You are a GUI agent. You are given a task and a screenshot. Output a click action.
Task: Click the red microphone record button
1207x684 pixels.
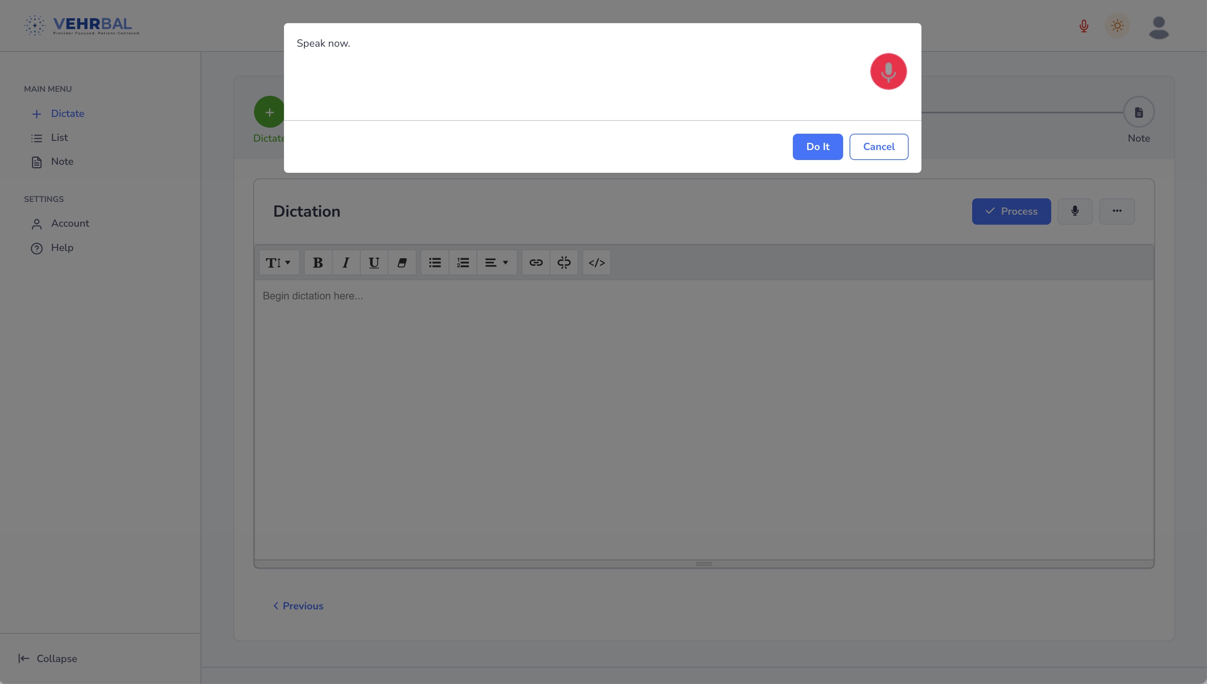pyautogui.click(x=888, y=71)
